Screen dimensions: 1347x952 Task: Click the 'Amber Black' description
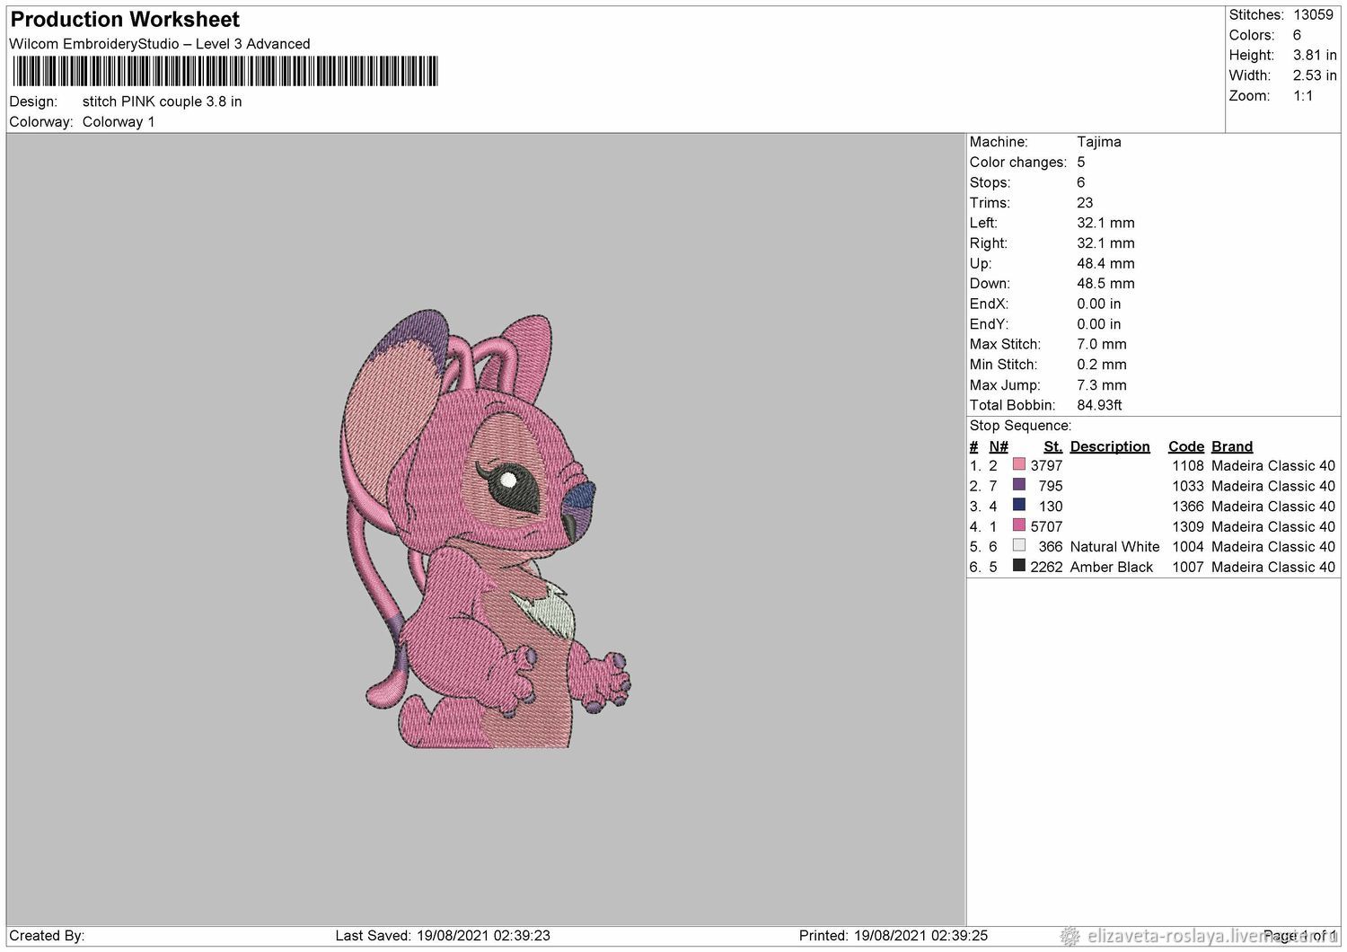coord(1112,567)
